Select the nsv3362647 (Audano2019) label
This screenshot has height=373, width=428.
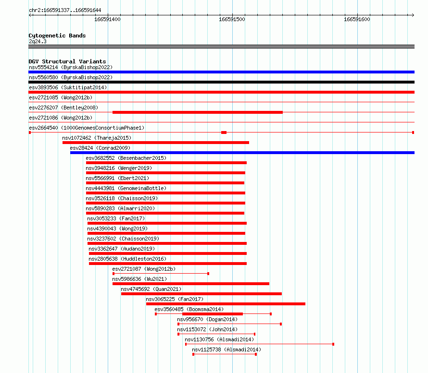point(122,249)
